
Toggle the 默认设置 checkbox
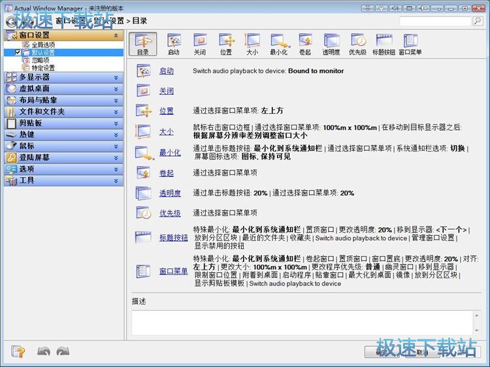pos(18,52)
